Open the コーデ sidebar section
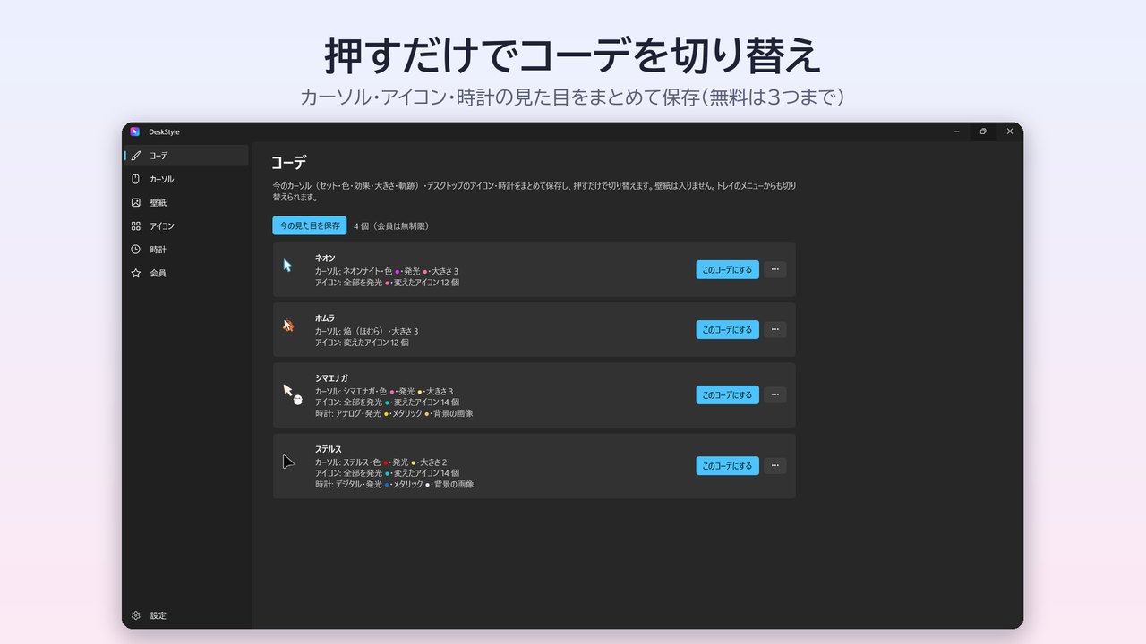 tap(186, 156)
